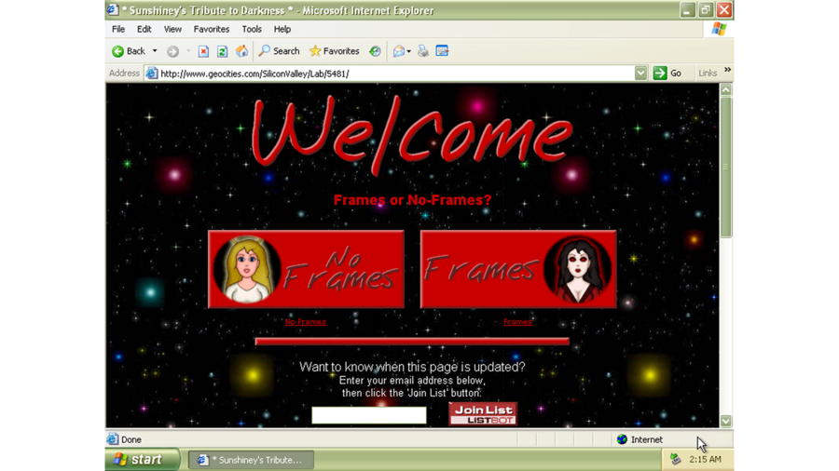Viewport: 839px width, 471px height.
Task: Open the Edit menu
Action: pyautogui.click(x=144, y=30)
